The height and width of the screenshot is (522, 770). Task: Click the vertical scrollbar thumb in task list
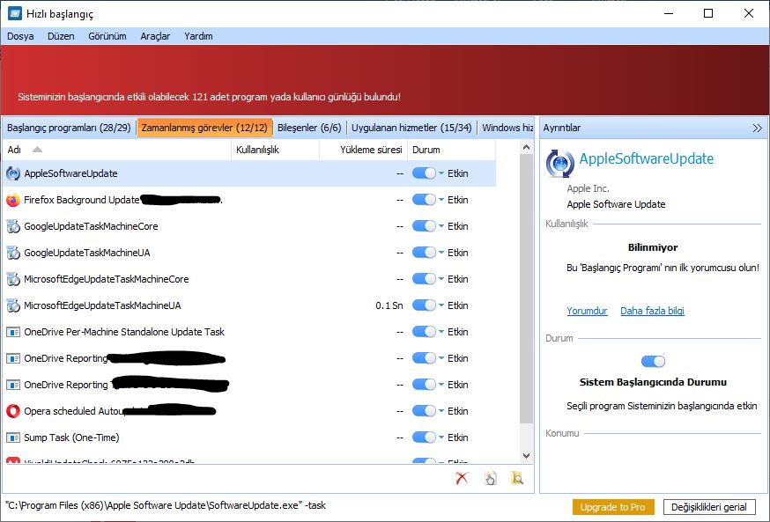527,289
